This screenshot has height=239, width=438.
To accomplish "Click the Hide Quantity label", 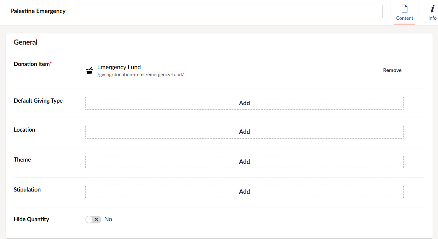I will tap(32, 219).
